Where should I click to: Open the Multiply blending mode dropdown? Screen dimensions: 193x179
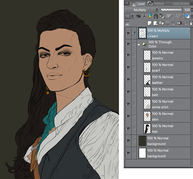(142, 10)
